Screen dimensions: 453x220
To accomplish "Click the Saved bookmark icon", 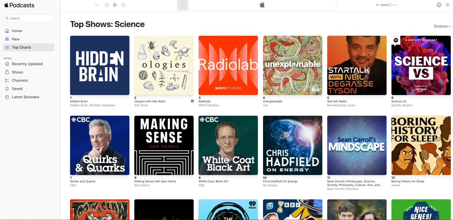I will 7,89.
